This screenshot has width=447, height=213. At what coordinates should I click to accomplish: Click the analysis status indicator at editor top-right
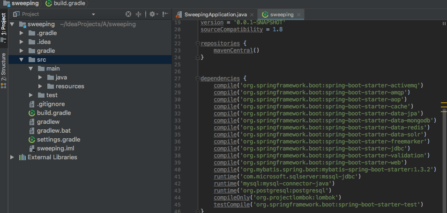(444, 24)
